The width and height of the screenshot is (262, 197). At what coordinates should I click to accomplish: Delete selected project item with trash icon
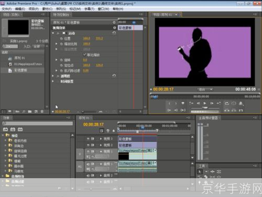click(x=42, y=111)
